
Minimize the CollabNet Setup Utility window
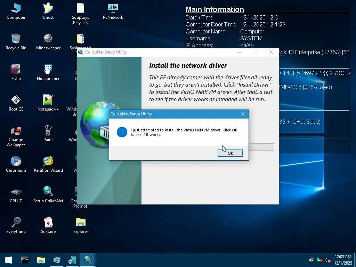click(x=240, y=52)
